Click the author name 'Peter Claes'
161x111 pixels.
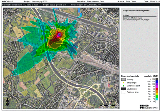(x=131, y=2)
